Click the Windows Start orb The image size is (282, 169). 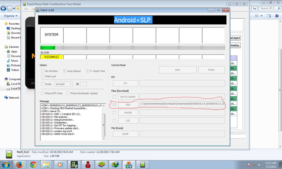coord(6,165)
